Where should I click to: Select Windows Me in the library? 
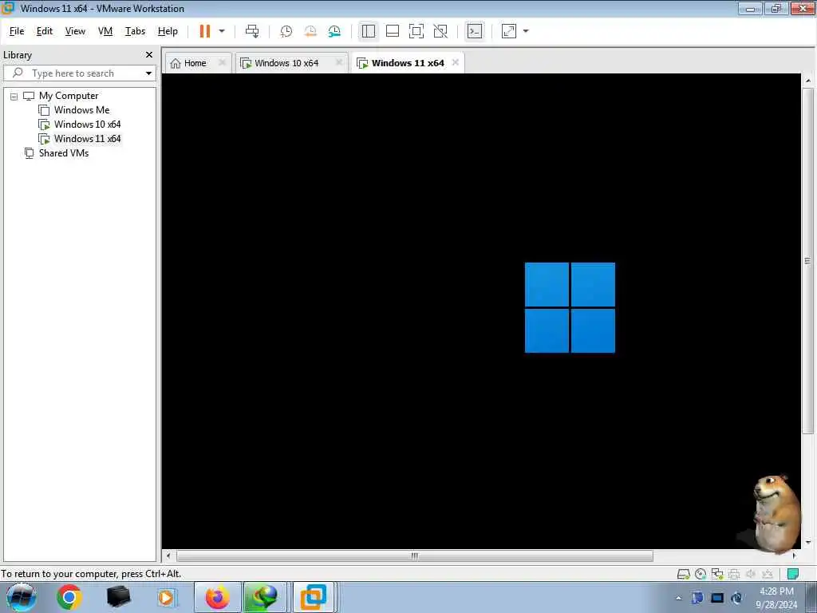82,110
